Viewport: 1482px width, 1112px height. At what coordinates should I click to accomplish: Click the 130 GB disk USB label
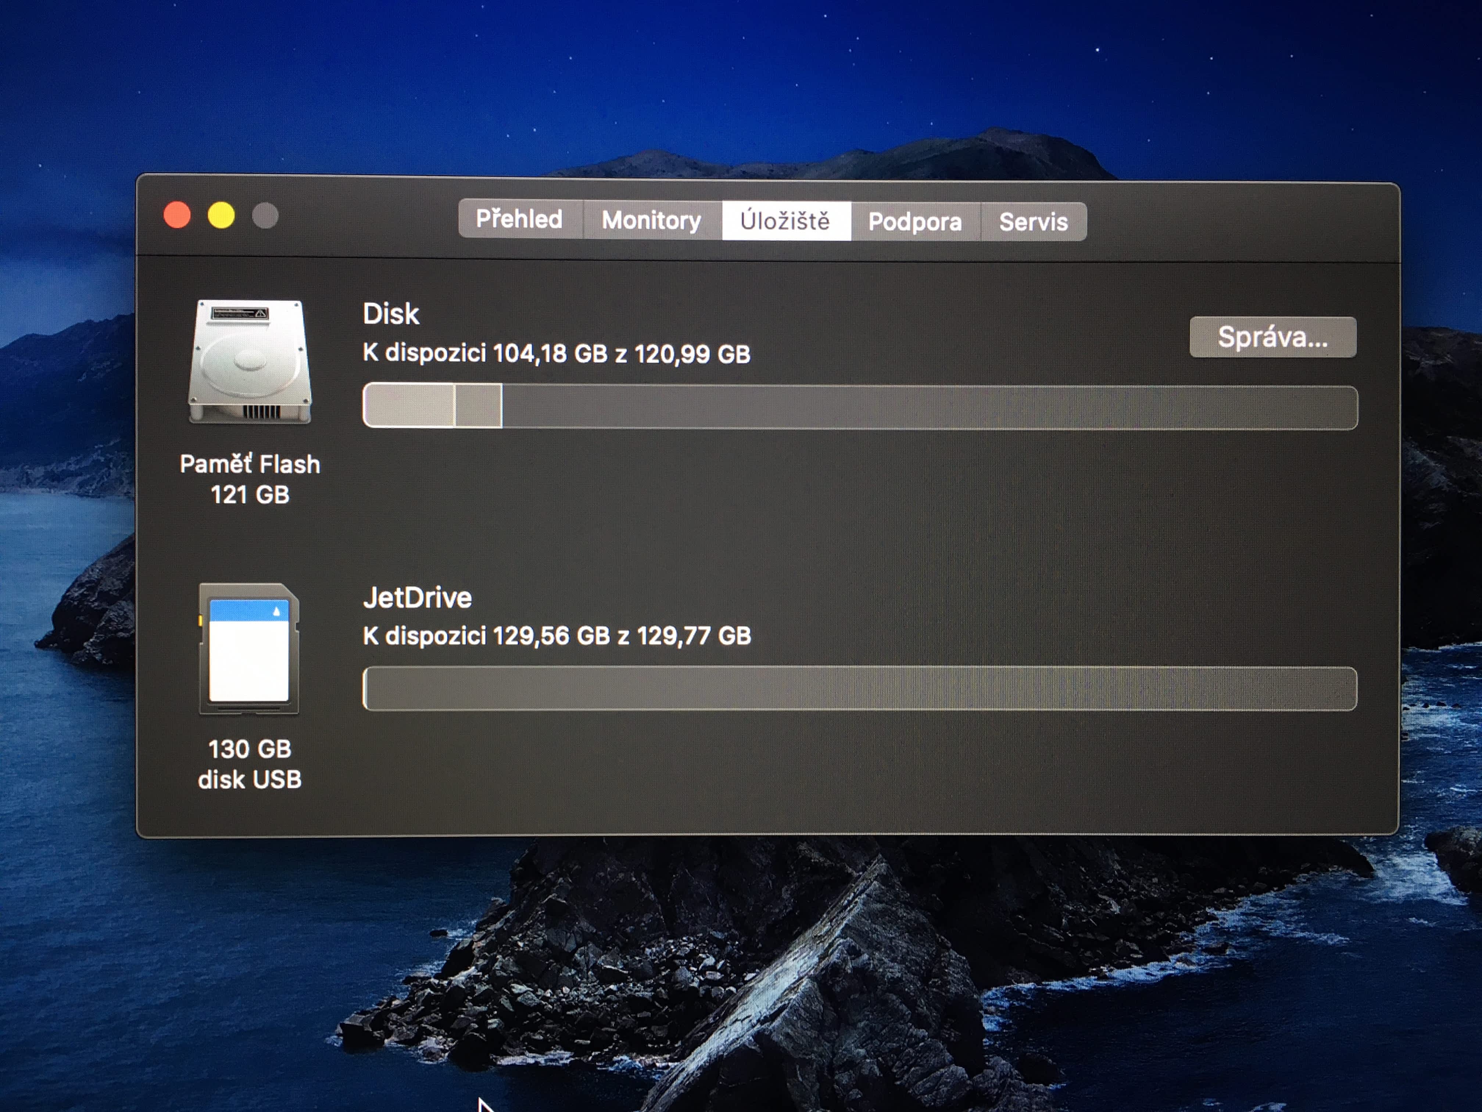pos(250,763)
